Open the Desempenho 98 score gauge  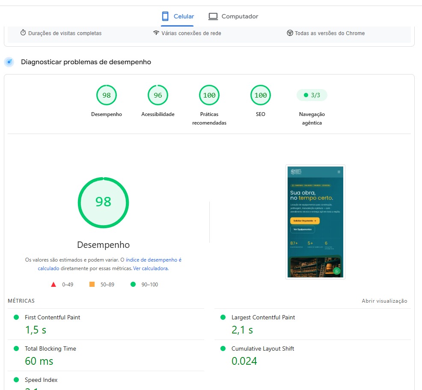pyautogui.click(x=107, y=95)
